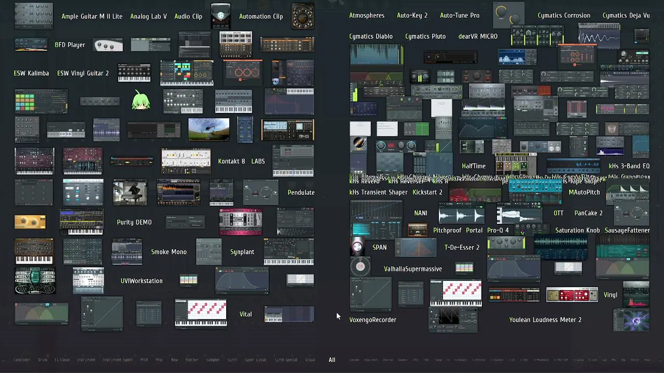Open the pink piano roll thumbnail above VoxengoRecorder
Screen dimensions: 664x373
pos(455,294)
